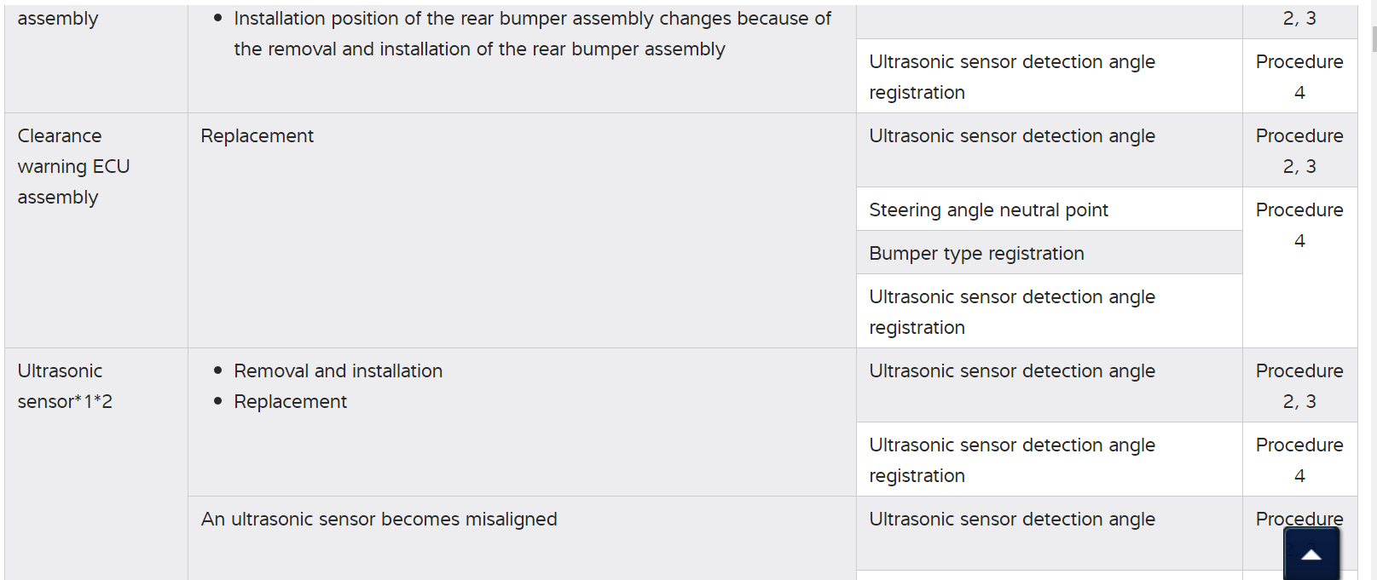
Task: Click the "Ultrasonic sensor*1*2" part name cell
Action: coord(65,387)
